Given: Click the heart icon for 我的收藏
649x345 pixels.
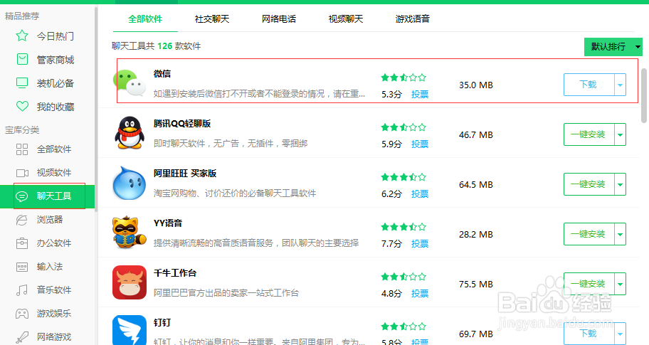Looking at the screenshot, I should (x=22, y=106).
